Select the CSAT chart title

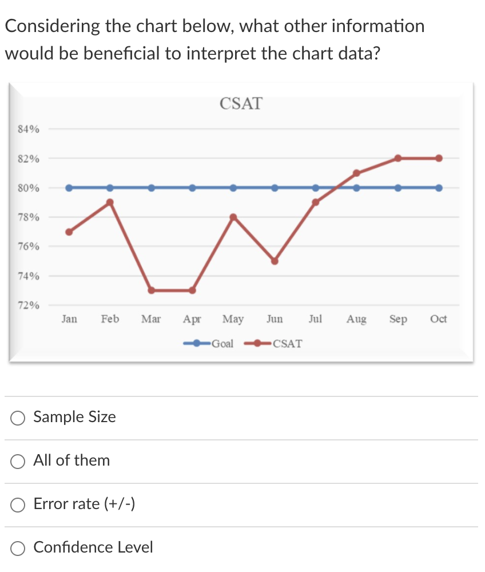point(241,104)
